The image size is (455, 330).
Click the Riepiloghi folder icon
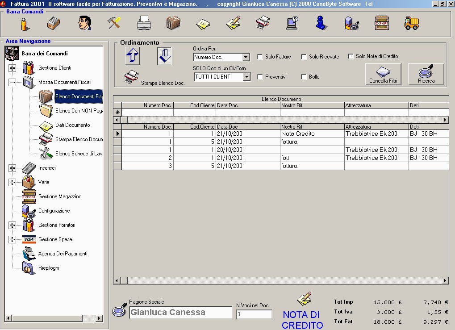[29, 268]
